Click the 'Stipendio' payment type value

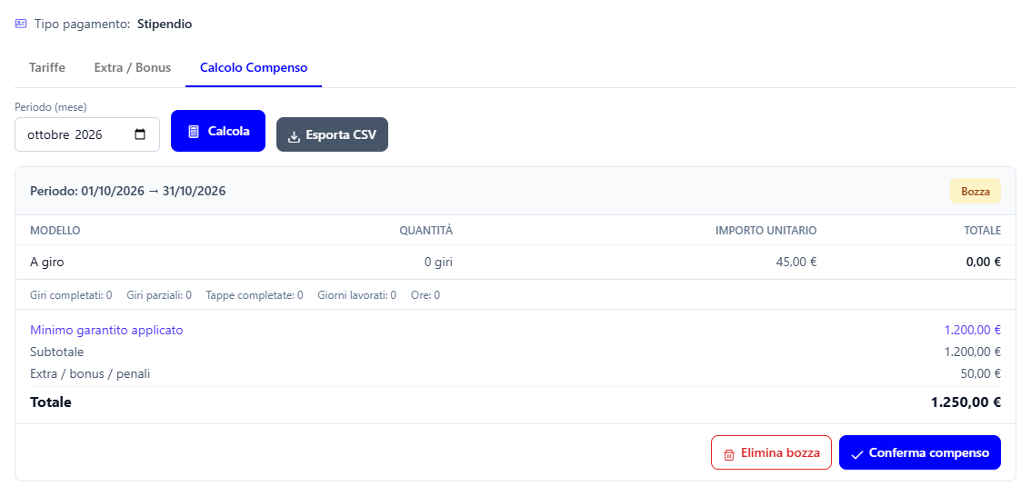[x=165, y=25]
